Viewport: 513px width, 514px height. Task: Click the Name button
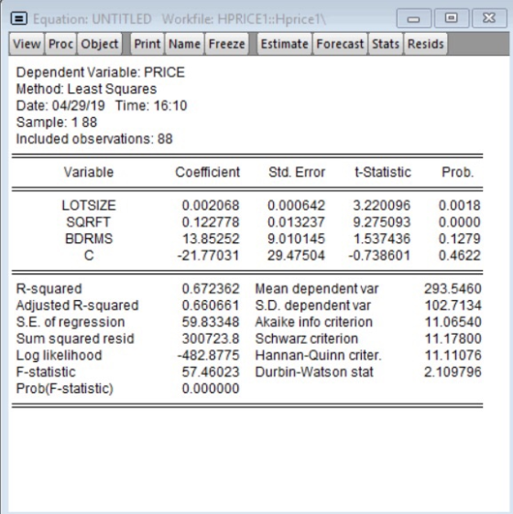tap(184, 44)
